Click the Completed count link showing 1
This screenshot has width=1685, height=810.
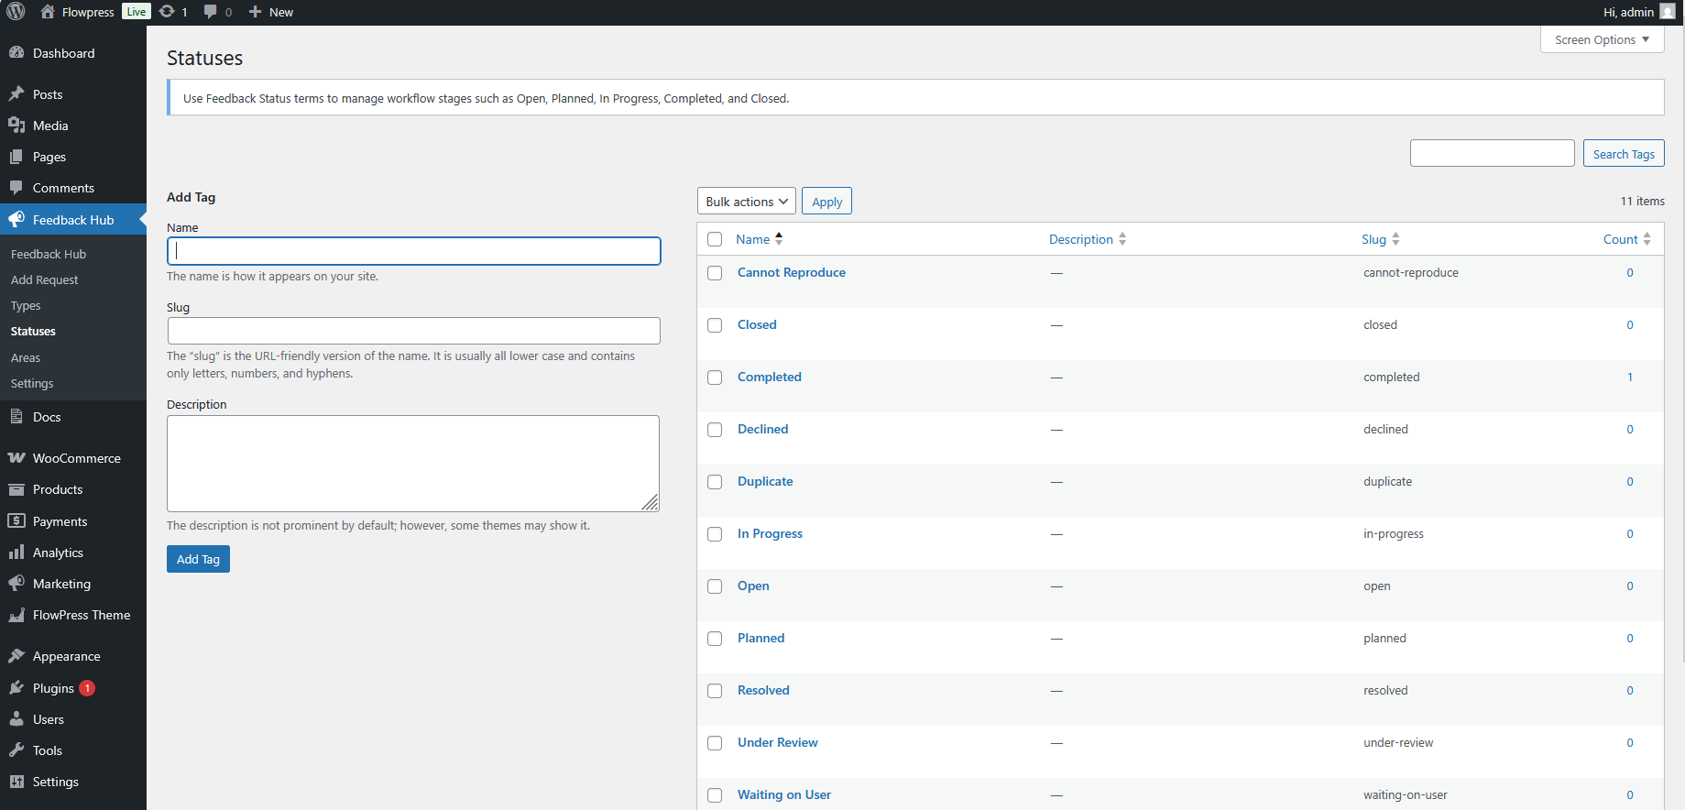(1630, 377)
